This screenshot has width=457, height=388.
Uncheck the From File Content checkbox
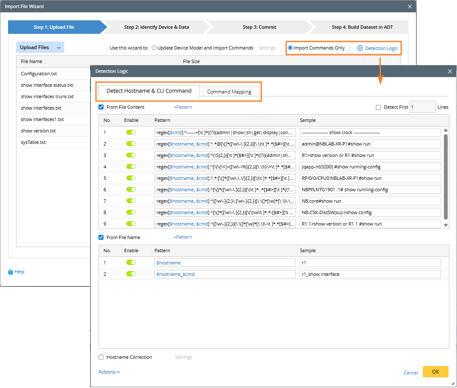coord(101,107)
